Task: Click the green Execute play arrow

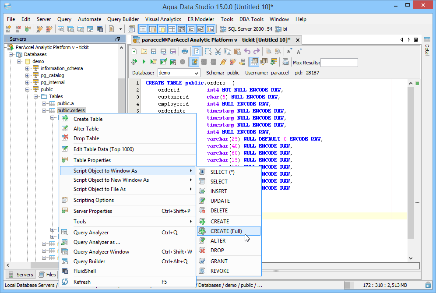Action: point(144,62)
